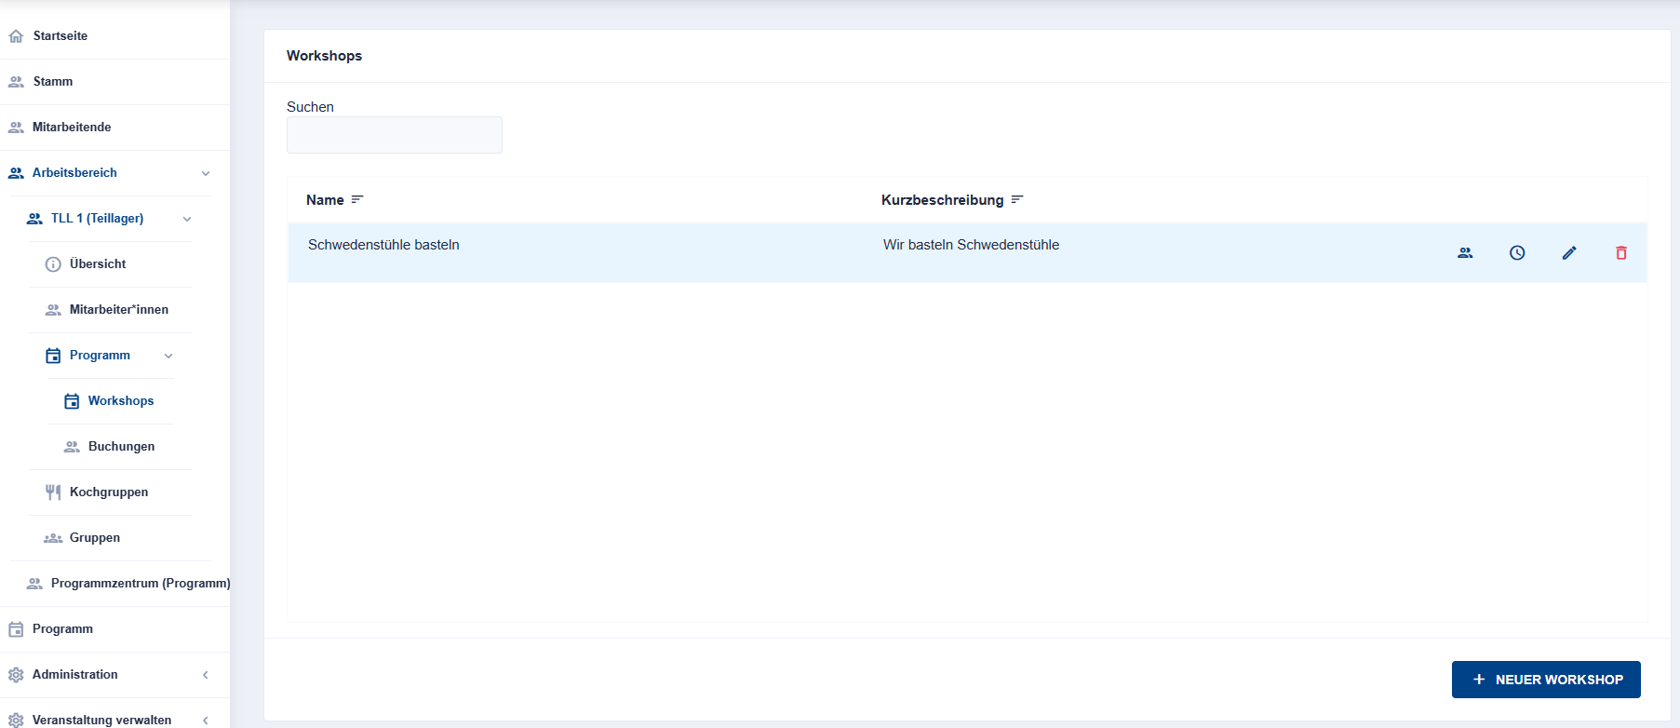Expand the Veranstaltung verwalten chevron
Screen dimensions: 1680x728
(206, 721)
